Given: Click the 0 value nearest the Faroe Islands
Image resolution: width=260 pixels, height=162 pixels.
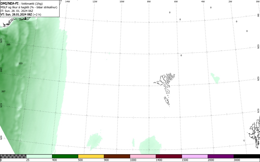Looking at the screenshot, I should coord(181,55).
